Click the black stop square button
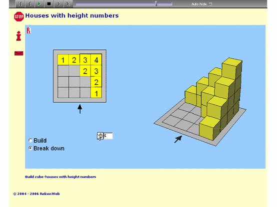Image resolution: width=277 pixels, height=207 pixels. 49,3
